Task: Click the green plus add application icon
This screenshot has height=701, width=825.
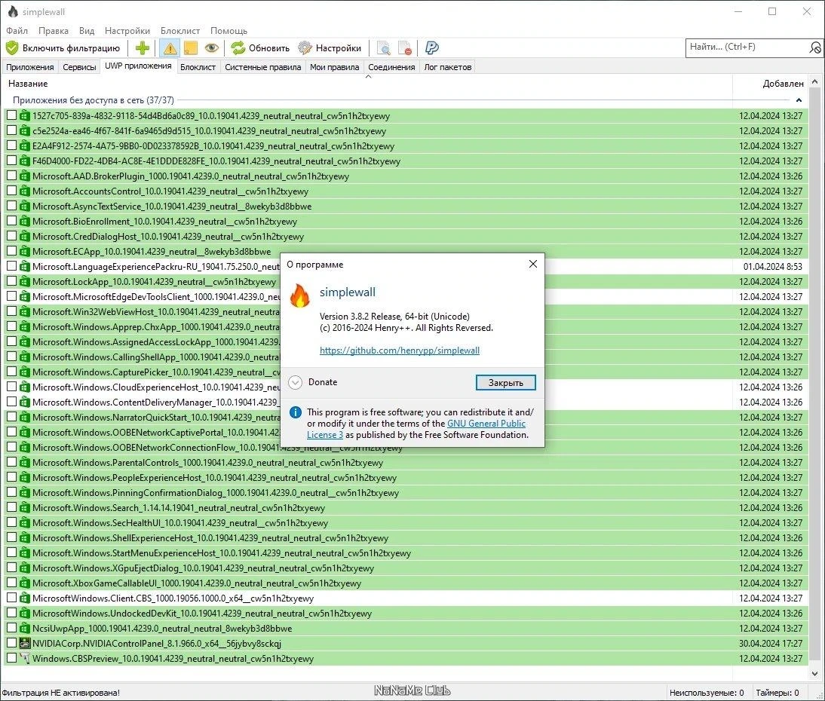Action: (x=142, y=48)
